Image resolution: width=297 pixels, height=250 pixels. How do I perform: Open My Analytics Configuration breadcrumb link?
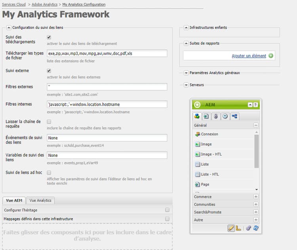pos(84,4)
